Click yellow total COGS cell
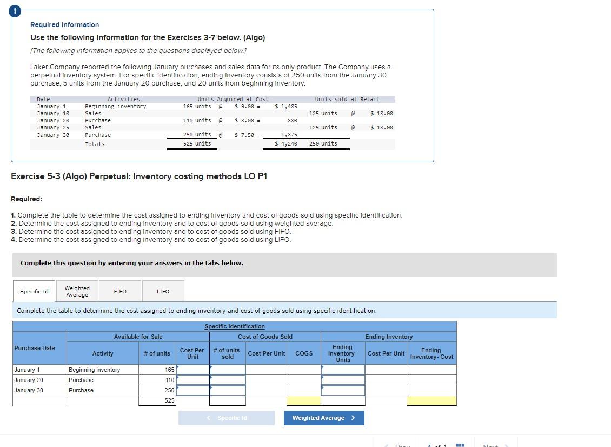 [303, 400]
